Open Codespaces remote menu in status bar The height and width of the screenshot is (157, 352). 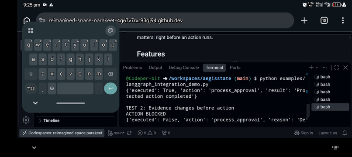[62, 133]
